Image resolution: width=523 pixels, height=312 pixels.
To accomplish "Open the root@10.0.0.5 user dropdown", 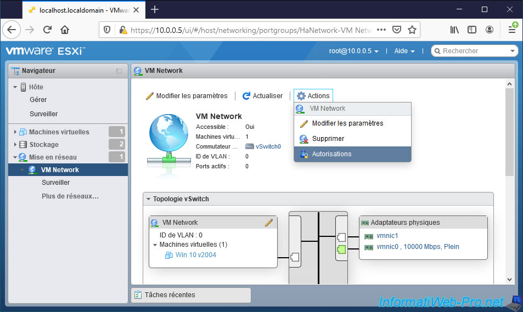I will (353, 51).
